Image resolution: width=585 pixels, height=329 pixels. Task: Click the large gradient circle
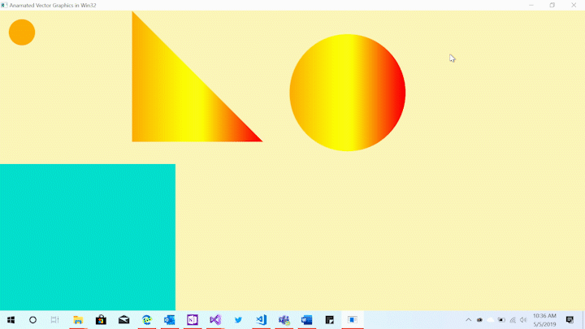[348, 93]
